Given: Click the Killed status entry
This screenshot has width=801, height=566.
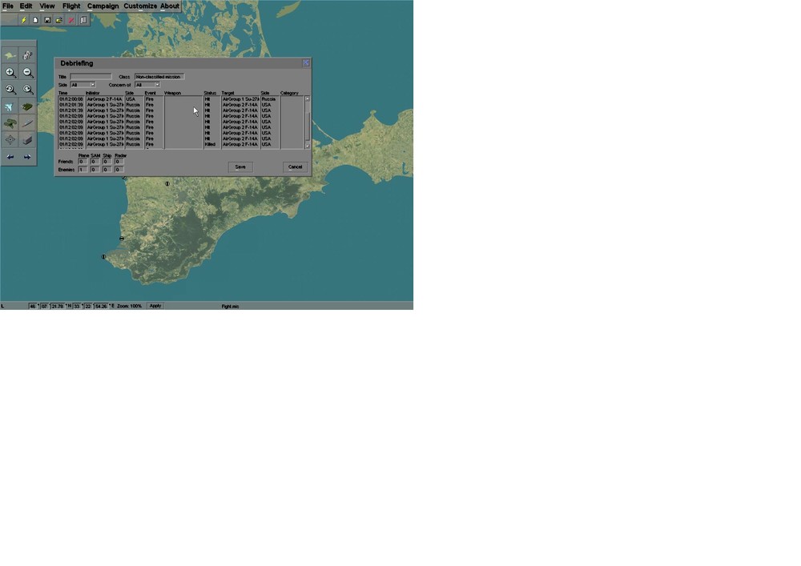Looking at the screenshot, I should coord(210,144).
